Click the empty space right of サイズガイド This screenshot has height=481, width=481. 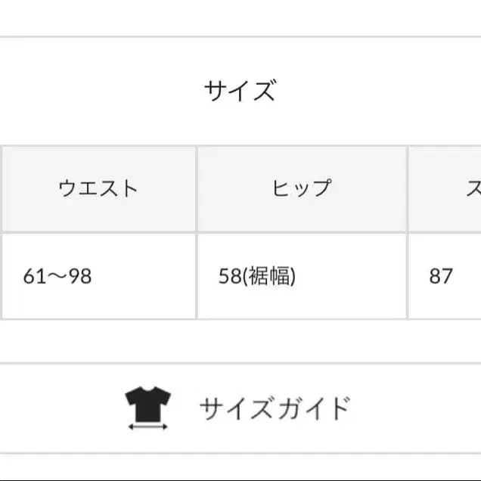416,408
